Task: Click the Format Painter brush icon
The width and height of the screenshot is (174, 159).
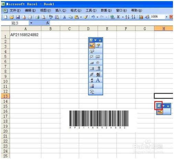Action: (x=86, y=17)
